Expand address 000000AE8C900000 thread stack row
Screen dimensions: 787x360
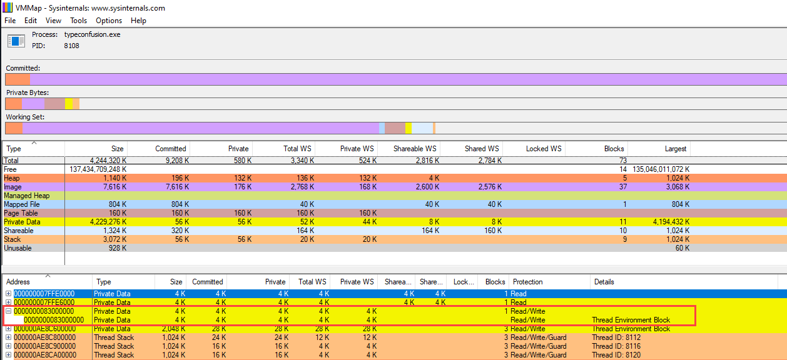coord(9,346)
